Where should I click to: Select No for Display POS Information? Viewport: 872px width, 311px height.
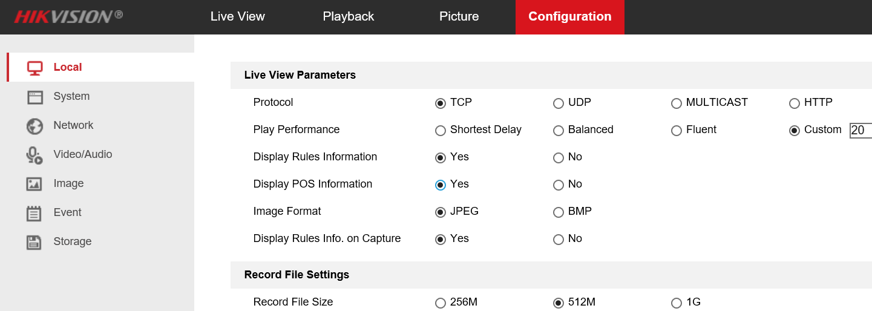[x=559, y=185]
